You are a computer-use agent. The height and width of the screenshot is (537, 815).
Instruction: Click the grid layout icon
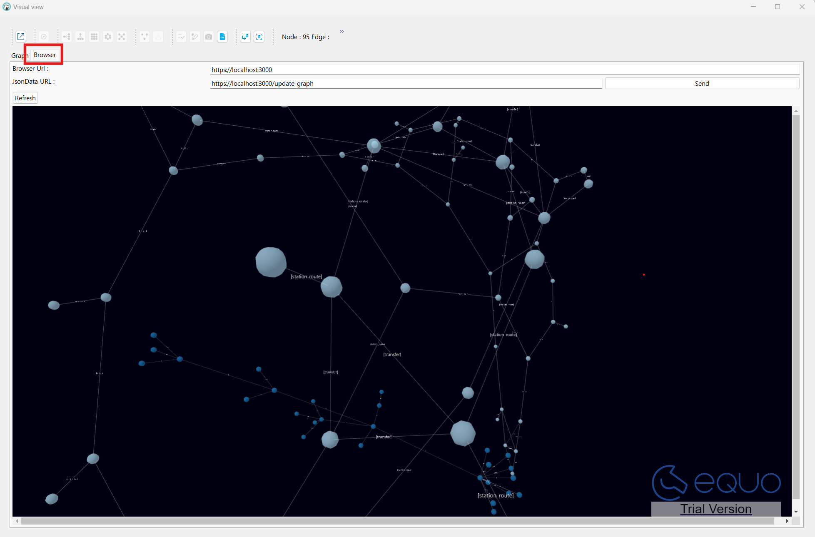click(x=93, y=37)
